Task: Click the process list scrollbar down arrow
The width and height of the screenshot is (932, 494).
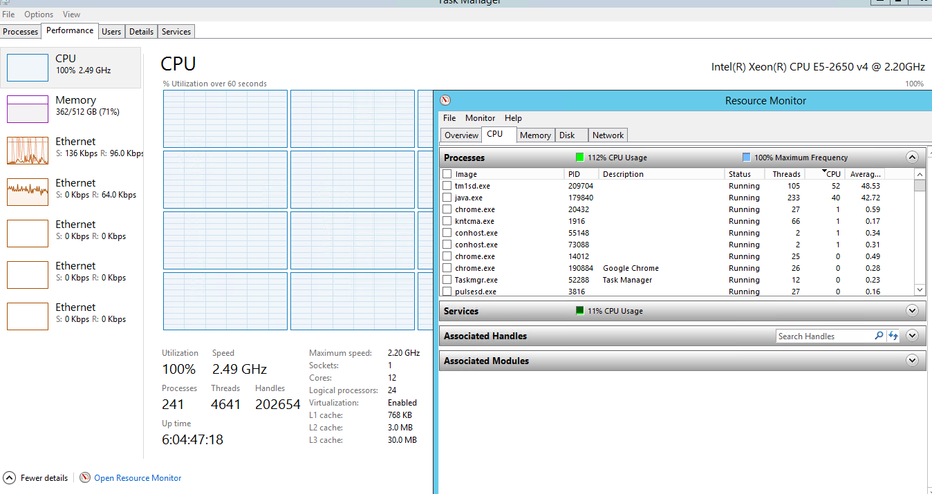Action: 920,291
